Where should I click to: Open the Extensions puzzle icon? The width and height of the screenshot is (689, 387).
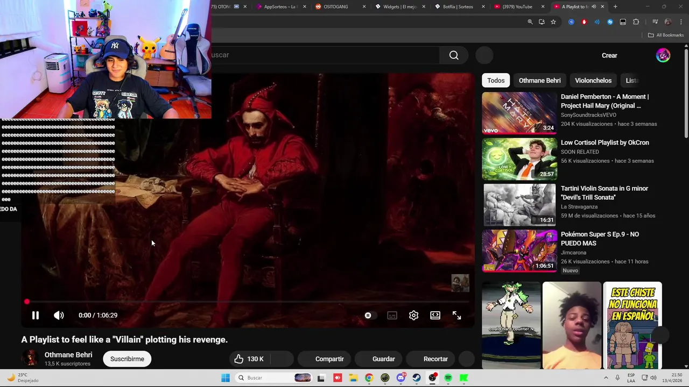point(636,22)
